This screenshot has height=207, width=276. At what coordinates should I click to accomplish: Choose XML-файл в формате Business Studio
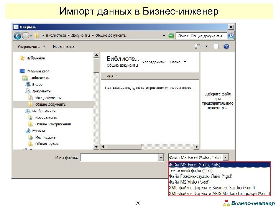point(219,187)
